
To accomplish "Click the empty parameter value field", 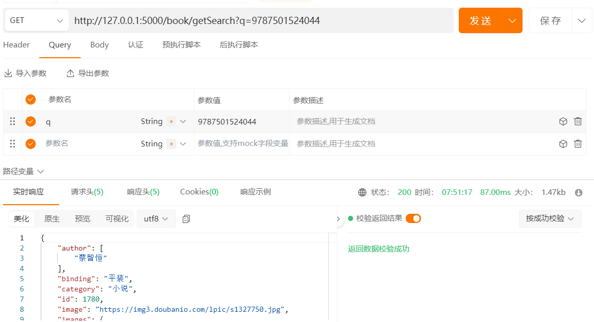I will point(242,143).
